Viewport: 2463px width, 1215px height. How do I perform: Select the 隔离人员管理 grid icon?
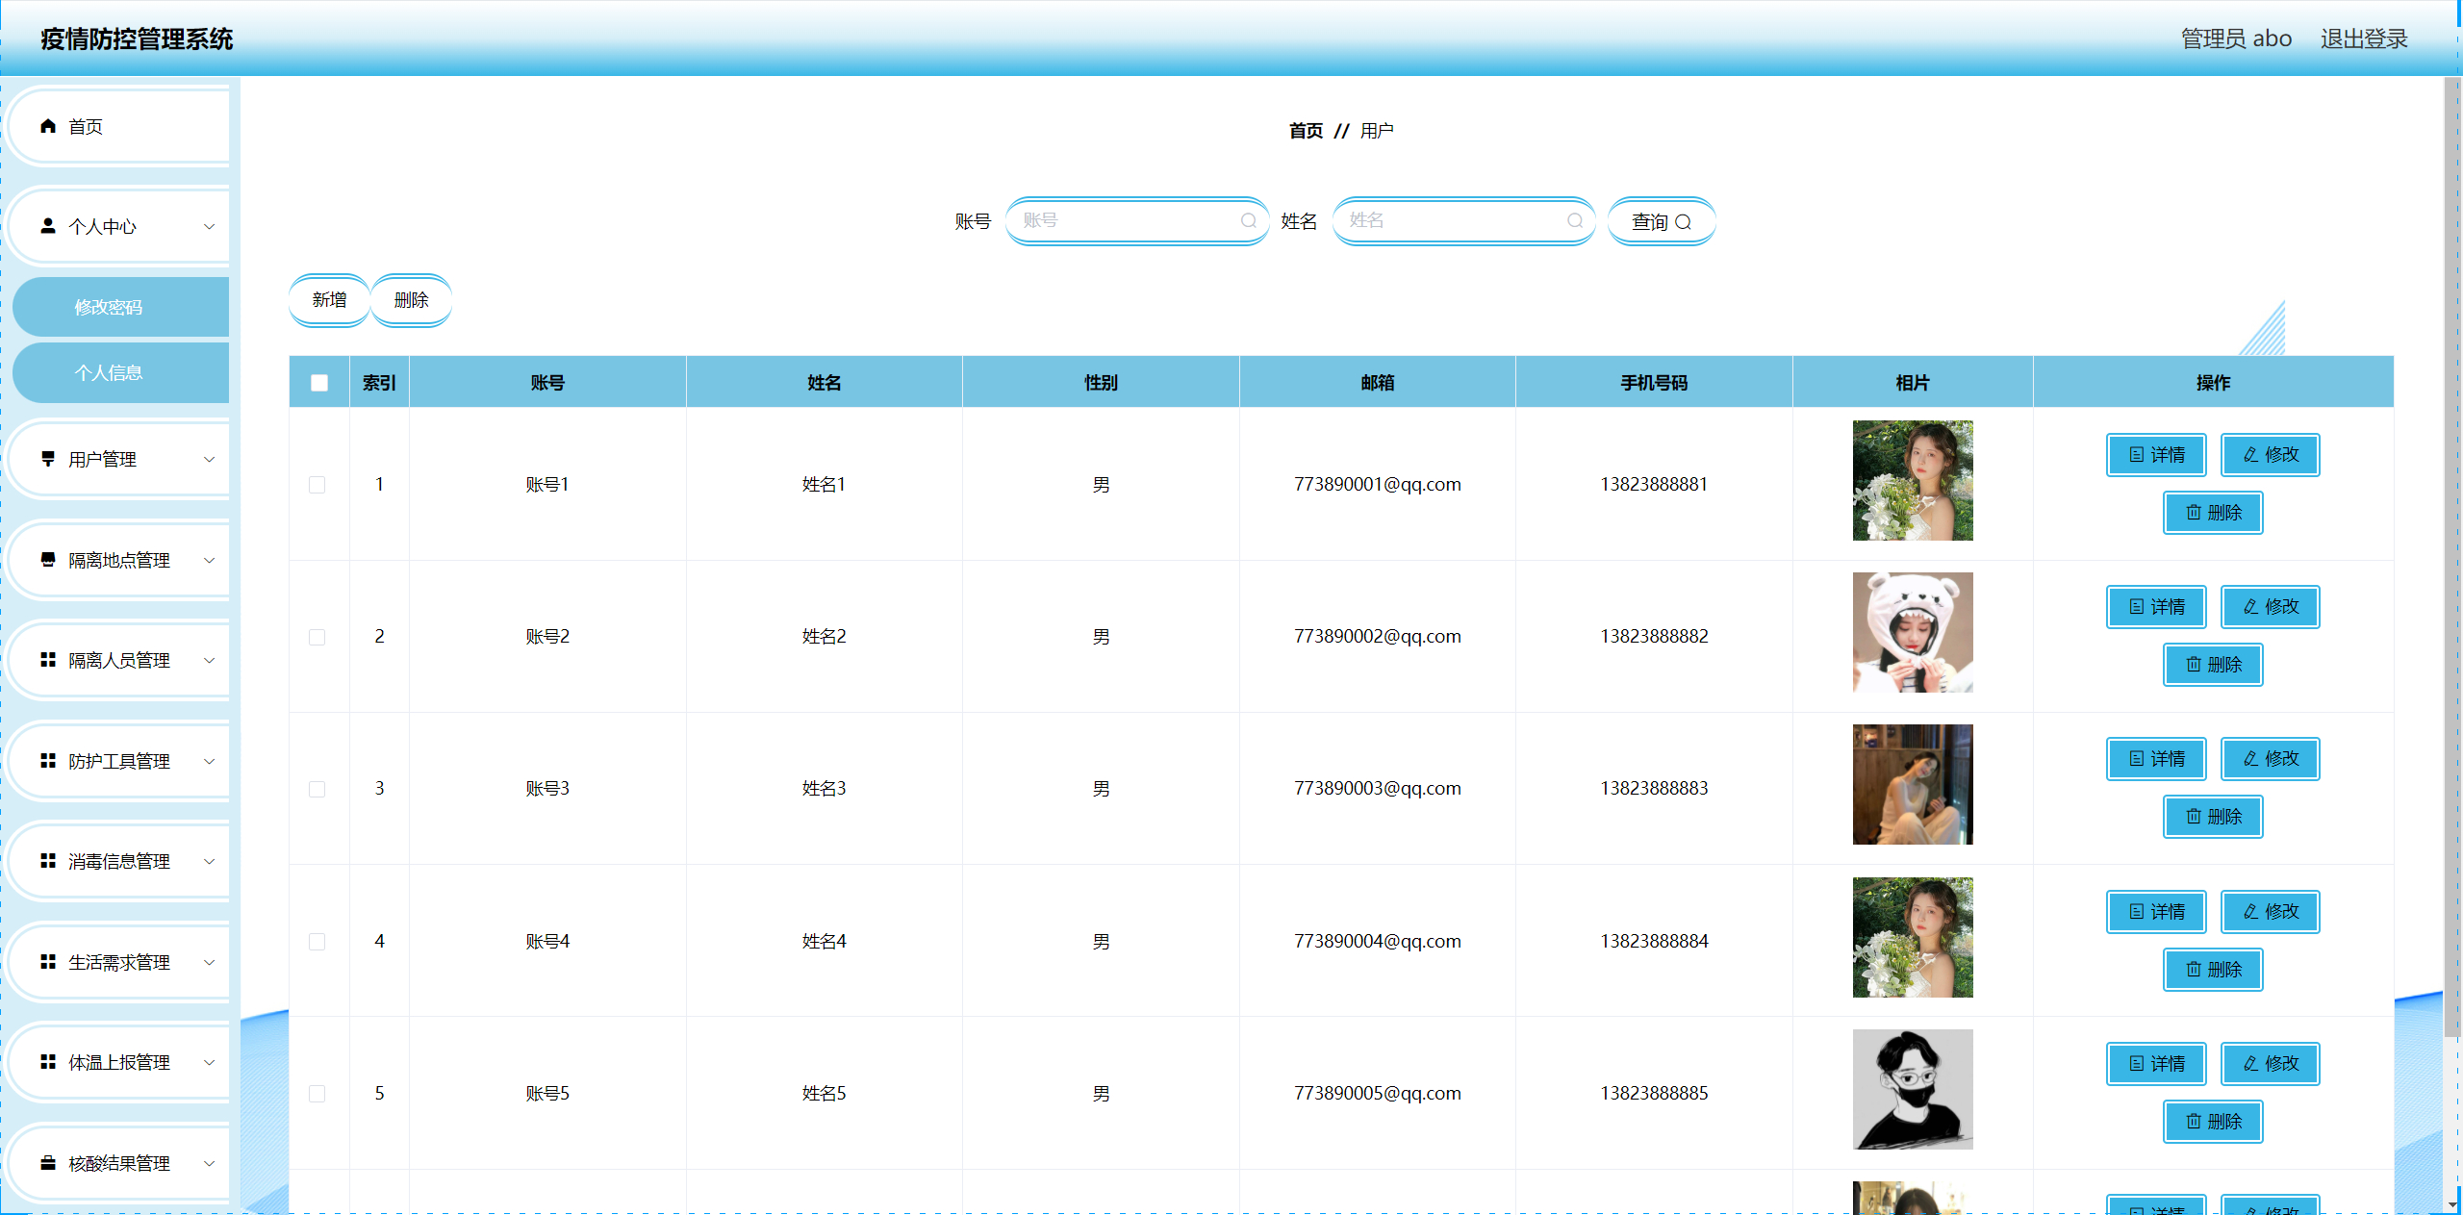point(46,660)
